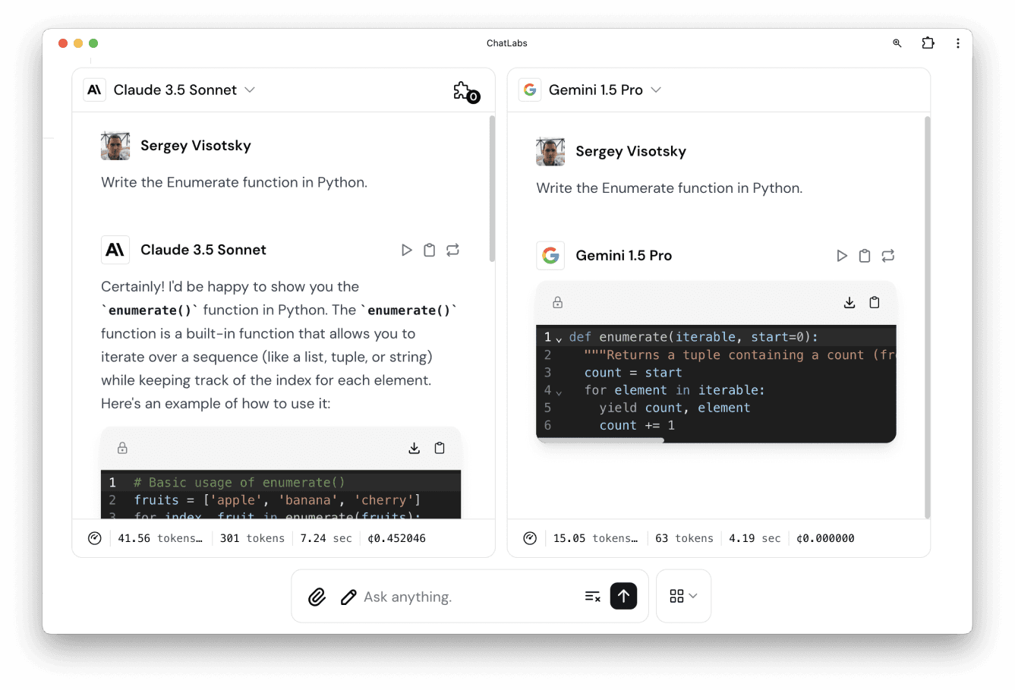Download the Gemini code block
The height and width of the screenshot is (690, 1015).
(850, 302)
